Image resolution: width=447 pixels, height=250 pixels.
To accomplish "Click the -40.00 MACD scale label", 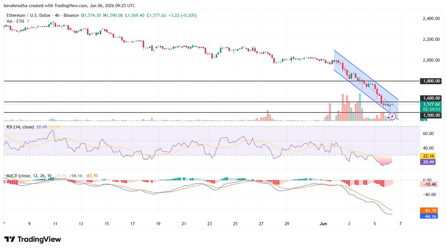I will point(429,195).
